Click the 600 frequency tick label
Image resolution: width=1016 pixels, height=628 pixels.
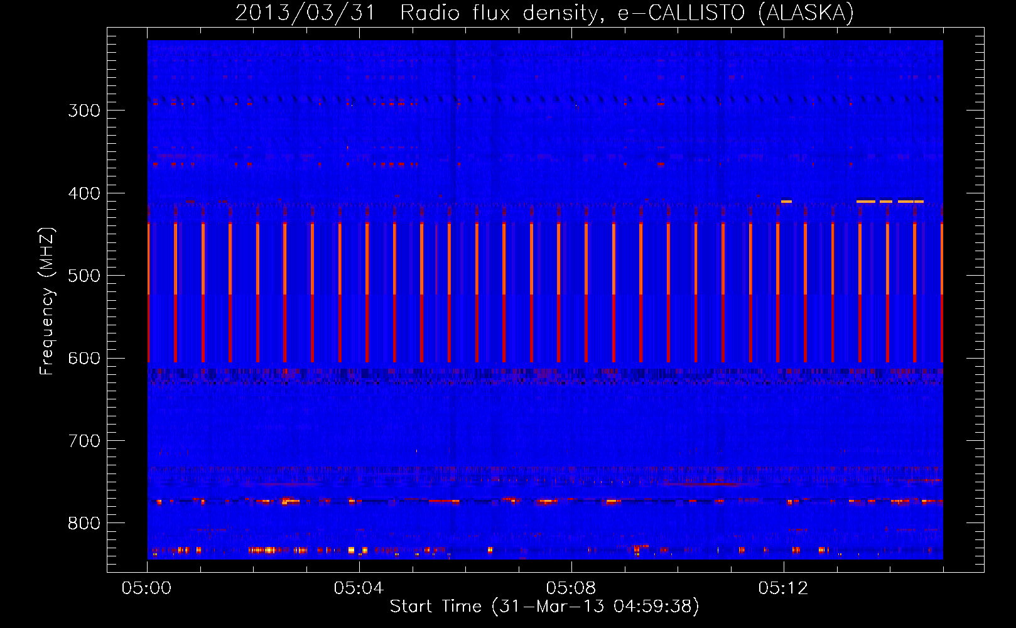pyautogui.click(x=84, y=359)
